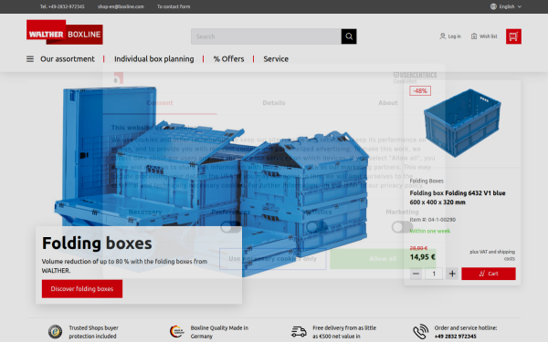This screenshot has width=548, height=342.
Task: Click the Folding Boxes category label
Action: click(x=427, y=181)
